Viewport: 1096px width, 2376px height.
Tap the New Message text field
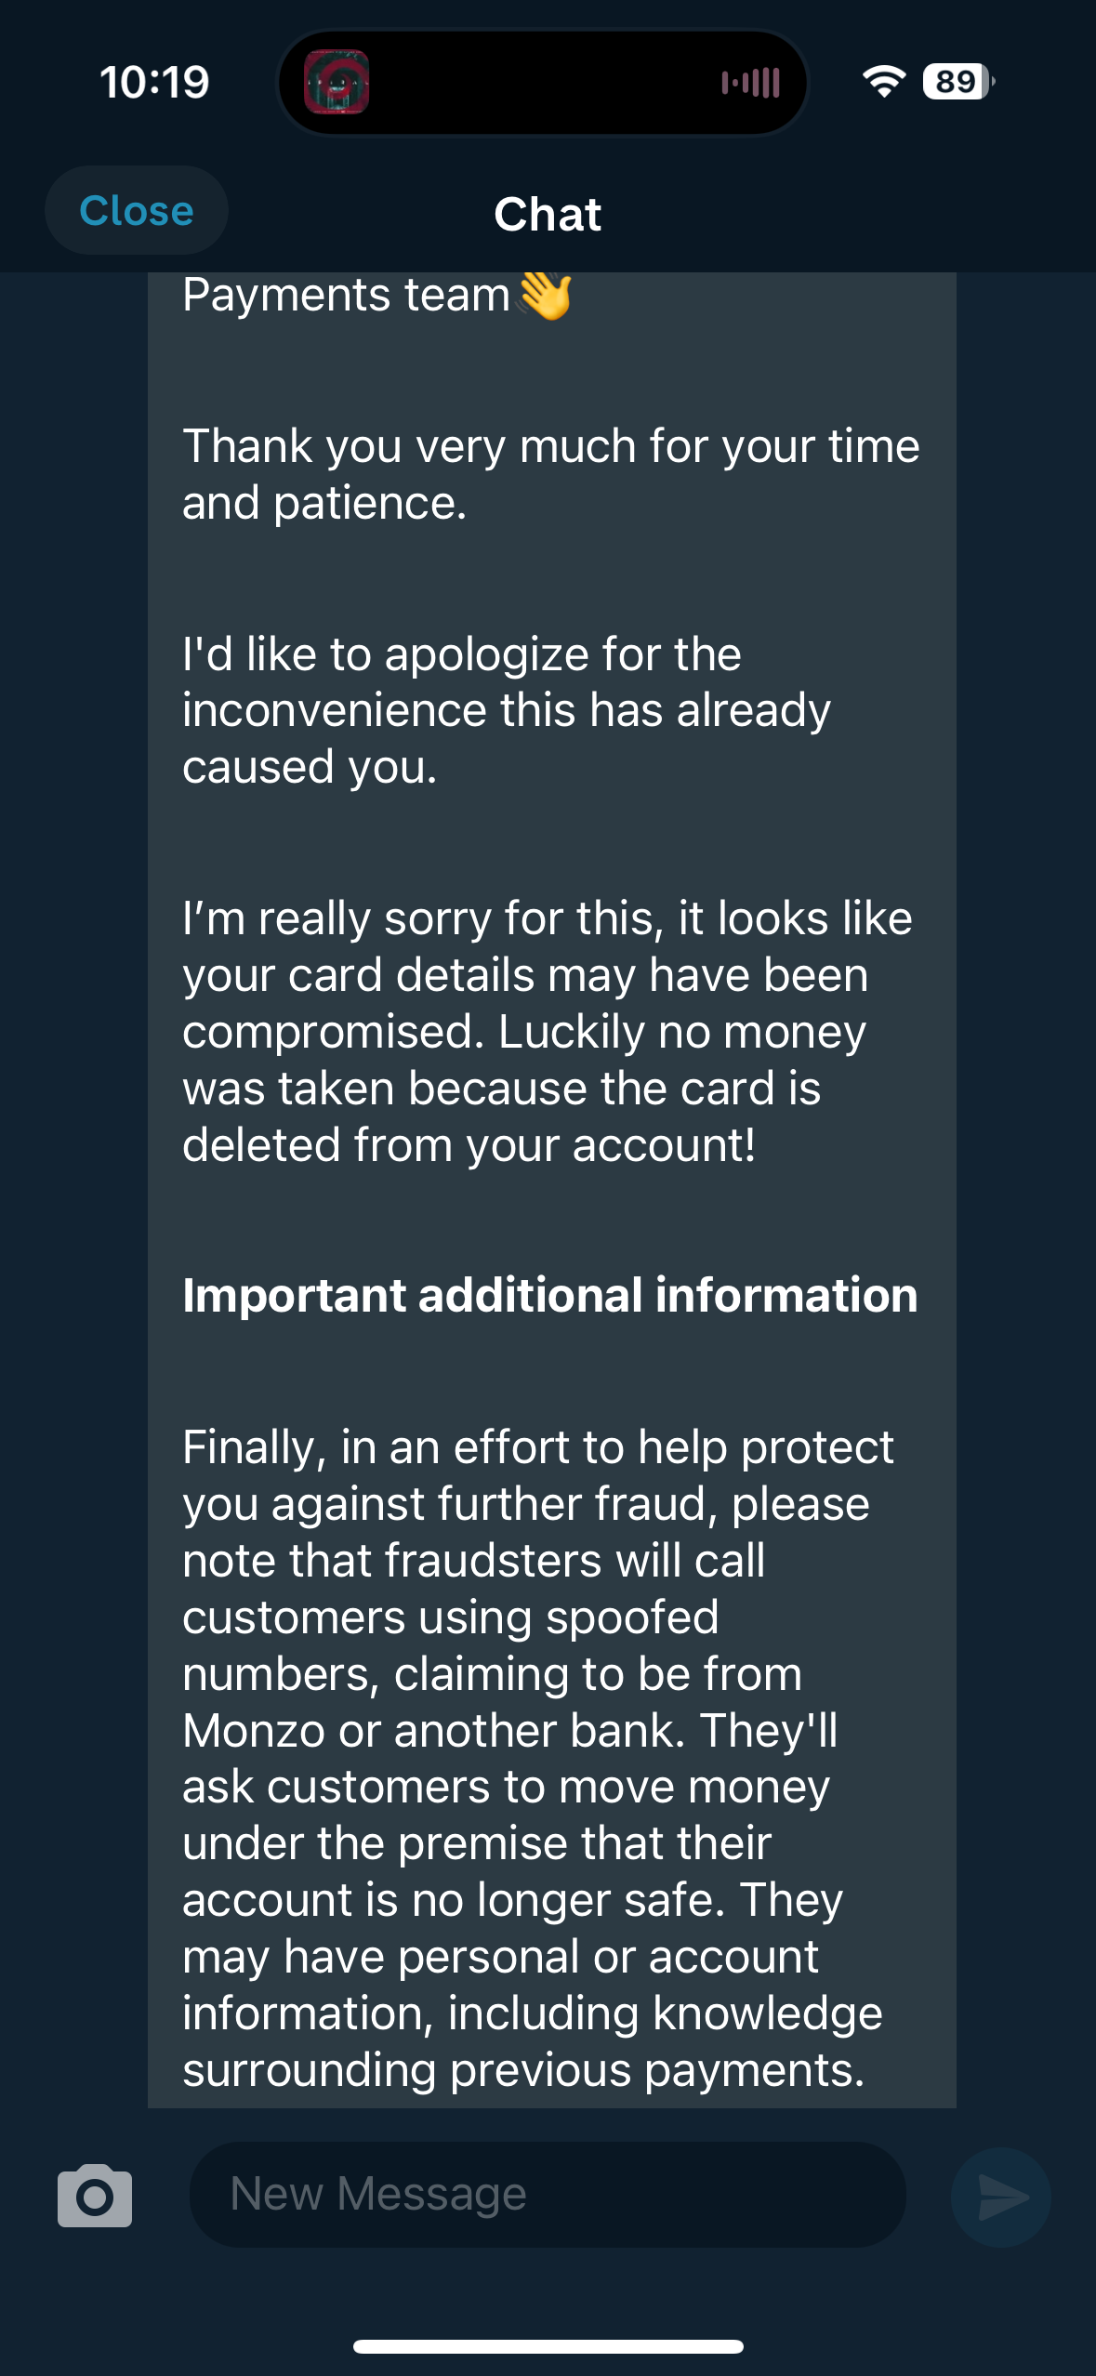pos(547,2195)
